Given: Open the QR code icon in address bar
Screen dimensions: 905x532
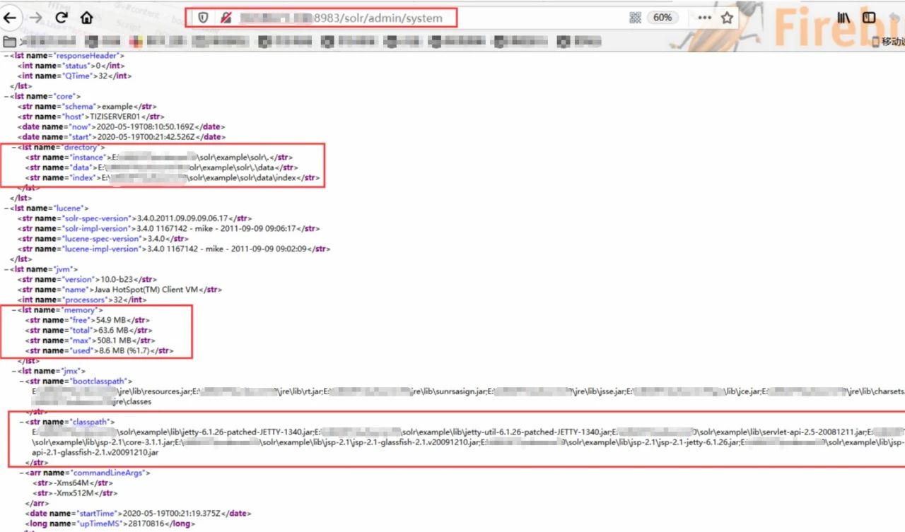Looking at the screenshot, I should (x=635, y=18).
